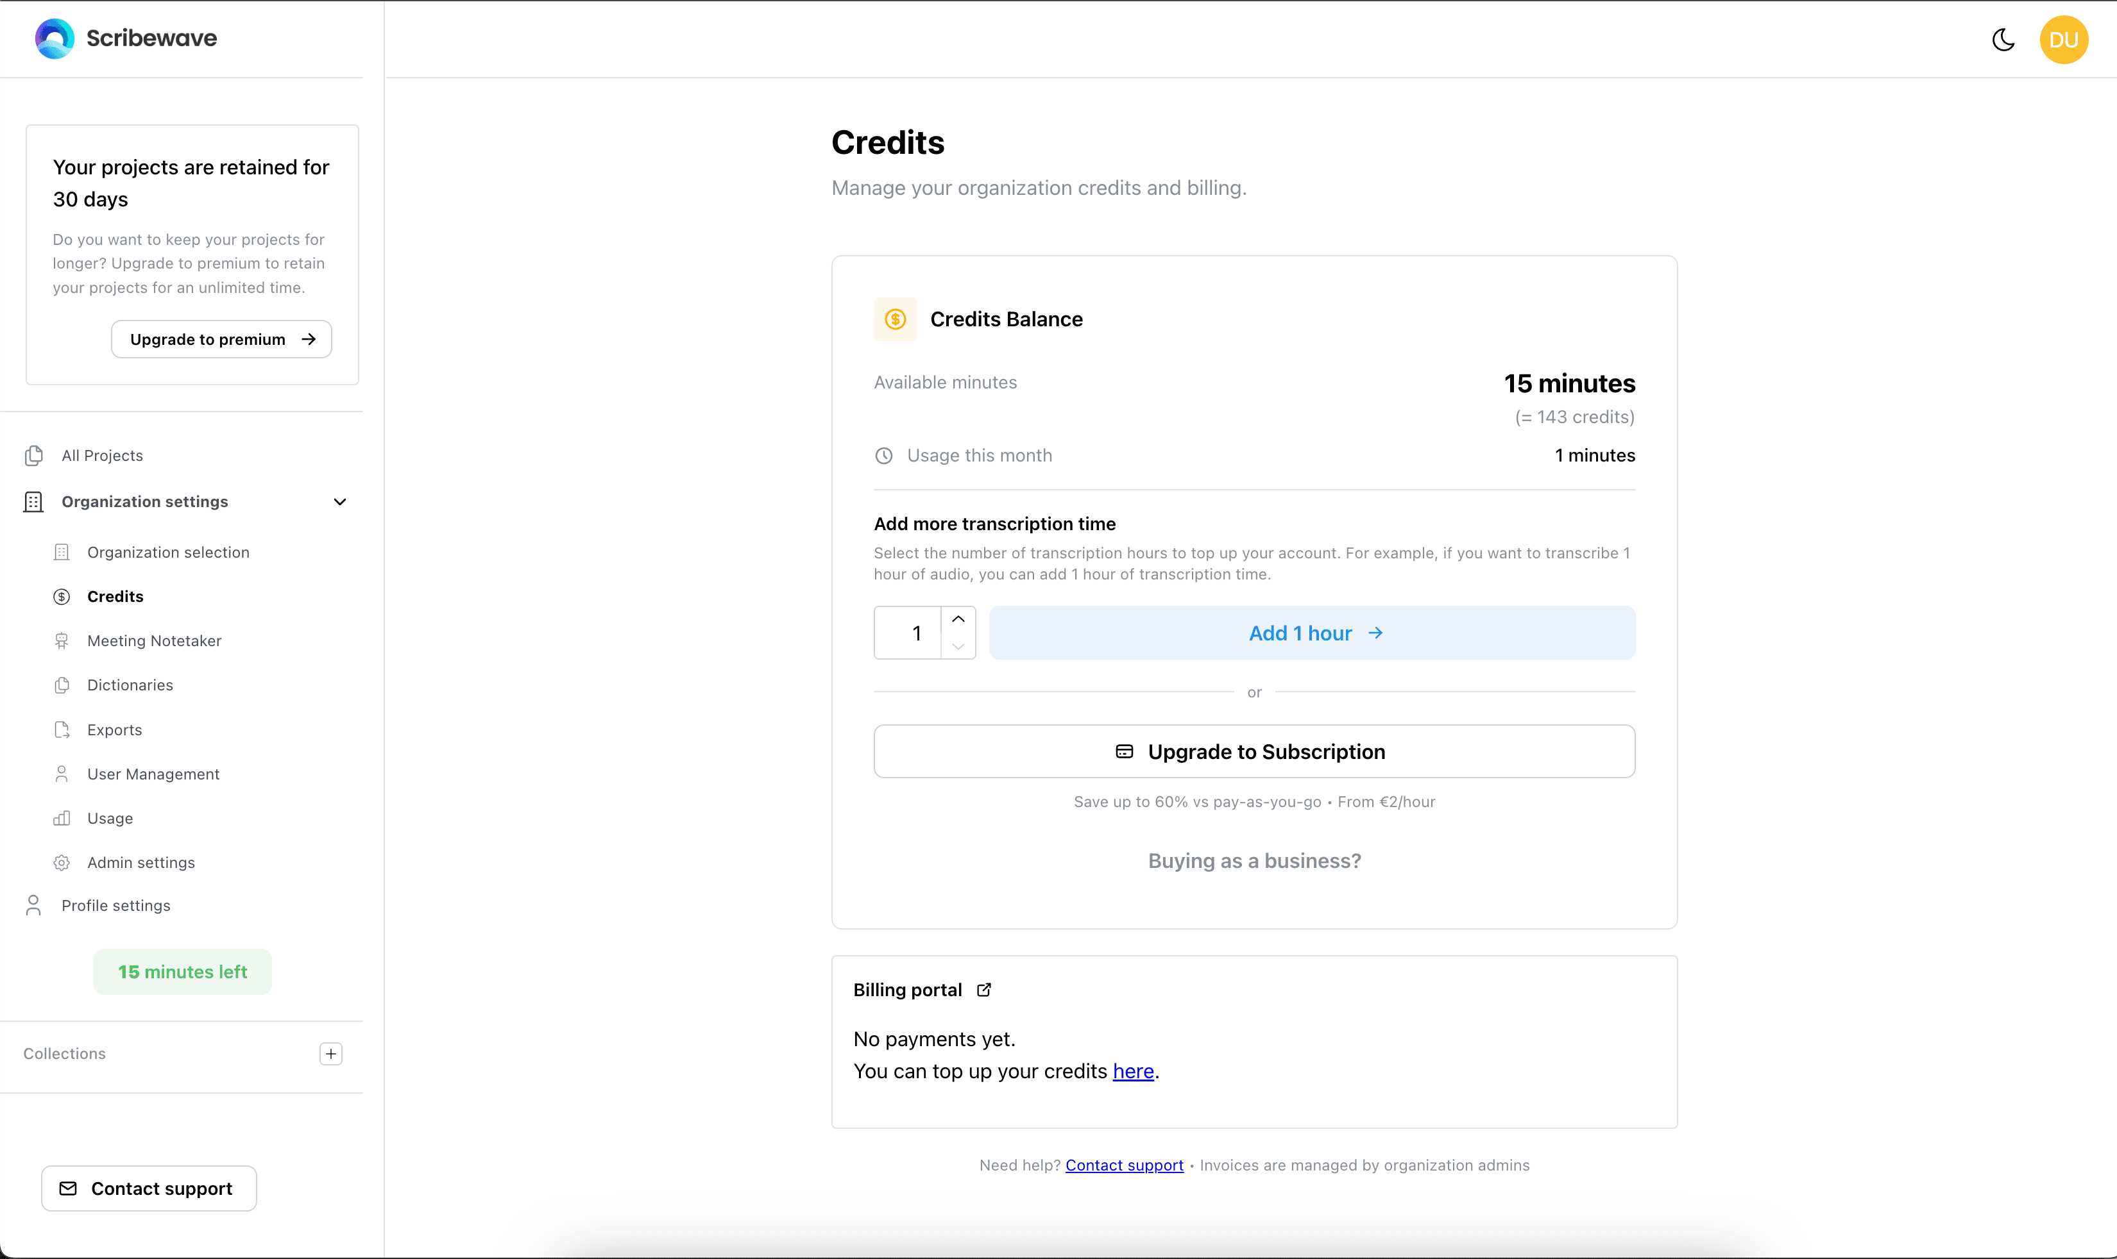Click the DU profile avatar
The width and height of the screenshot is (2117, 1259).
[2064, 39]
